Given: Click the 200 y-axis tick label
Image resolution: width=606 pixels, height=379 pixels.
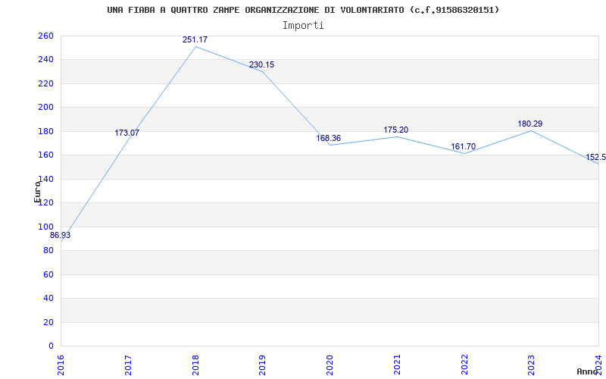Looking at the screenshot, I should click(45, 108).
